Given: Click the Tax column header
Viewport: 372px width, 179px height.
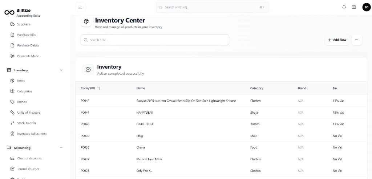Looking at the screenshot, I should (335, 88).
